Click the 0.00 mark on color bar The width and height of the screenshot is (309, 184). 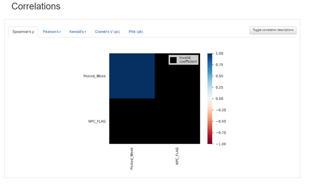[219, 99]
